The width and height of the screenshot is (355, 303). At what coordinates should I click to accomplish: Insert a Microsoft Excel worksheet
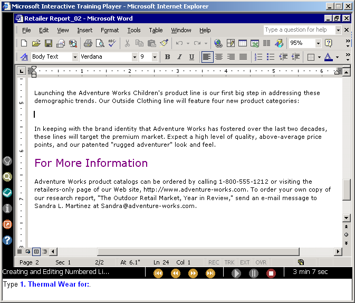click(255, 43)
